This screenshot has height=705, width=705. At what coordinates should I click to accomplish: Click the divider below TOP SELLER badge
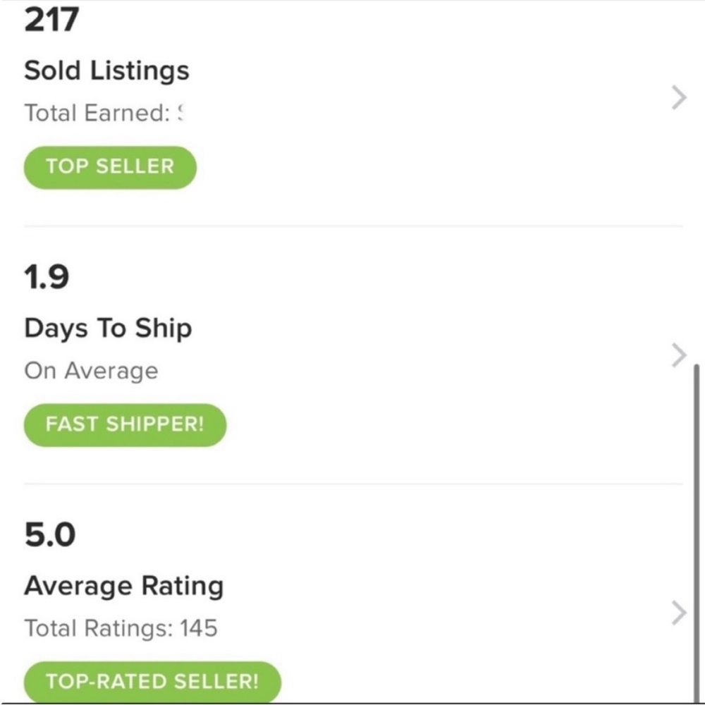coord(352,226)
